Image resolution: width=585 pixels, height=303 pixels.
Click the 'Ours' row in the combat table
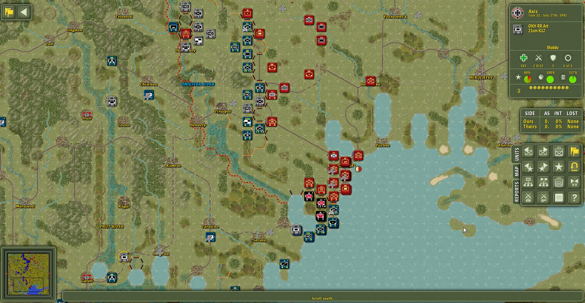coord(551,121)
